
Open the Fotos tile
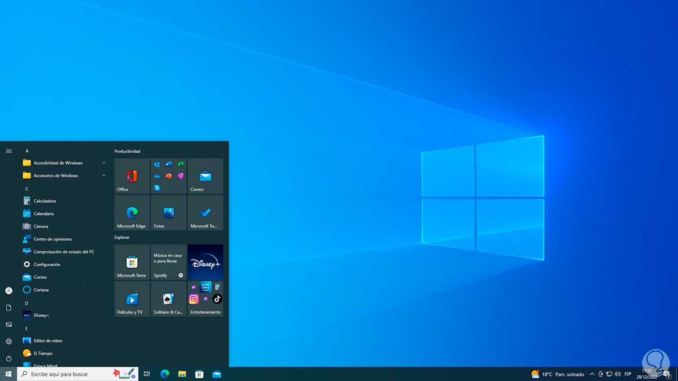click(168, 213)
